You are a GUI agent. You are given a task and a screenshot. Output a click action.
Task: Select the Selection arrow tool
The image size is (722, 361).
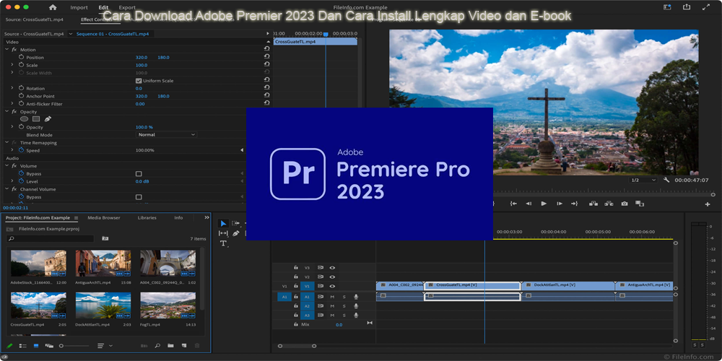point(223,223)
